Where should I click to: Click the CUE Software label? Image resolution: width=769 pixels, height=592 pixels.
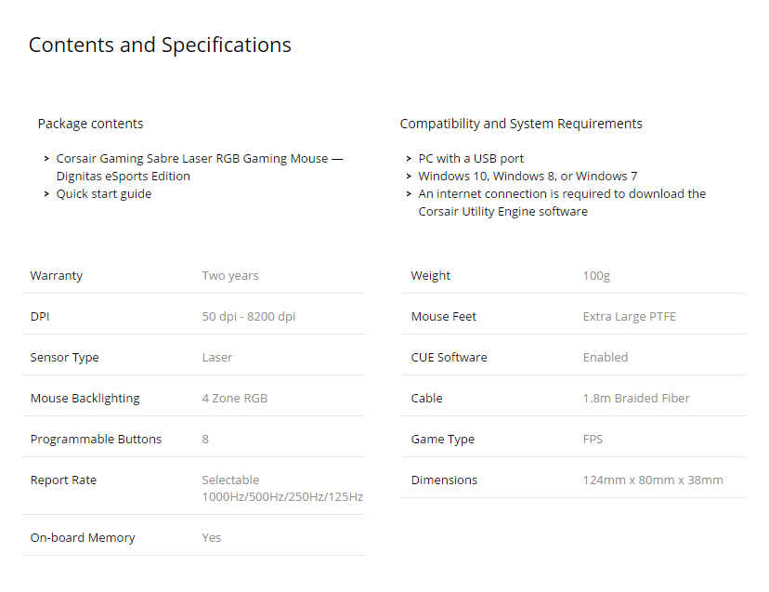pyautogui.click(x=449, y=358)
